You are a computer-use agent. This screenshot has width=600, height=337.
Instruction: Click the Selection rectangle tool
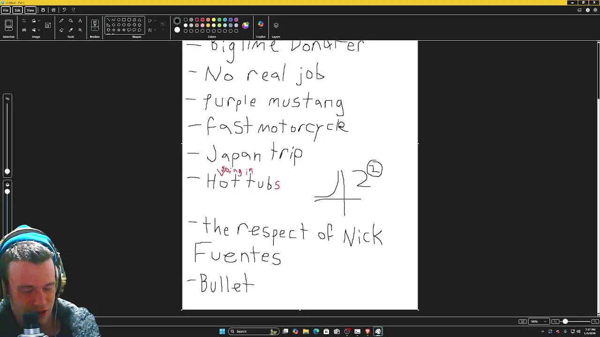[8, 24]
